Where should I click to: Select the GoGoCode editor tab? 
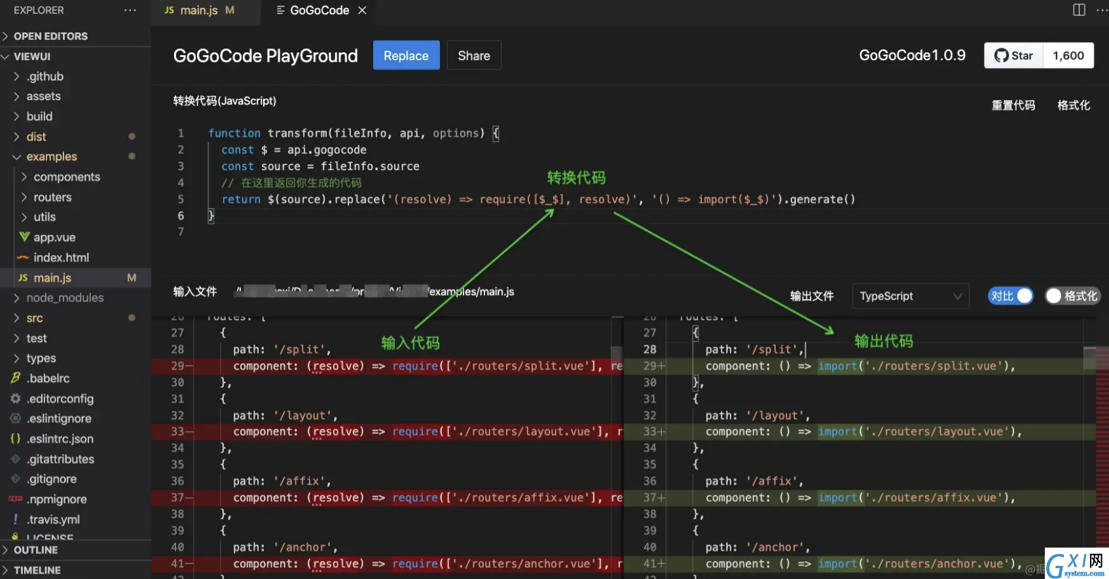pos(319,10)
